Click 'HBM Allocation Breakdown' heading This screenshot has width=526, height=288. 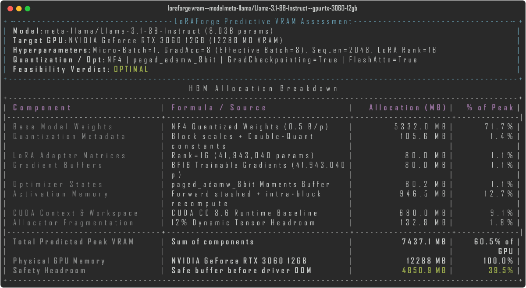[263, 89]
